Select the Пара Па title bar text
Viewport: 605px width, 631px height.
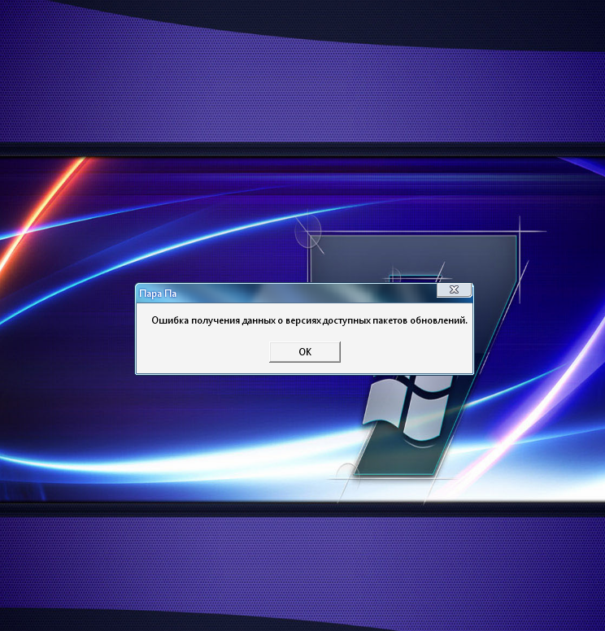pos(158,294)
